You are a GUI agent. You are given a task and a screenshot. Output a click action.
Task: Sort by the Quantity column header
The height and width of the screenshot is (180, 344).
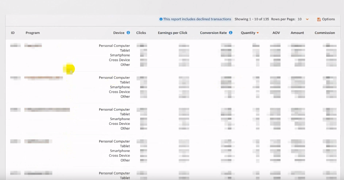click(248, 33)
